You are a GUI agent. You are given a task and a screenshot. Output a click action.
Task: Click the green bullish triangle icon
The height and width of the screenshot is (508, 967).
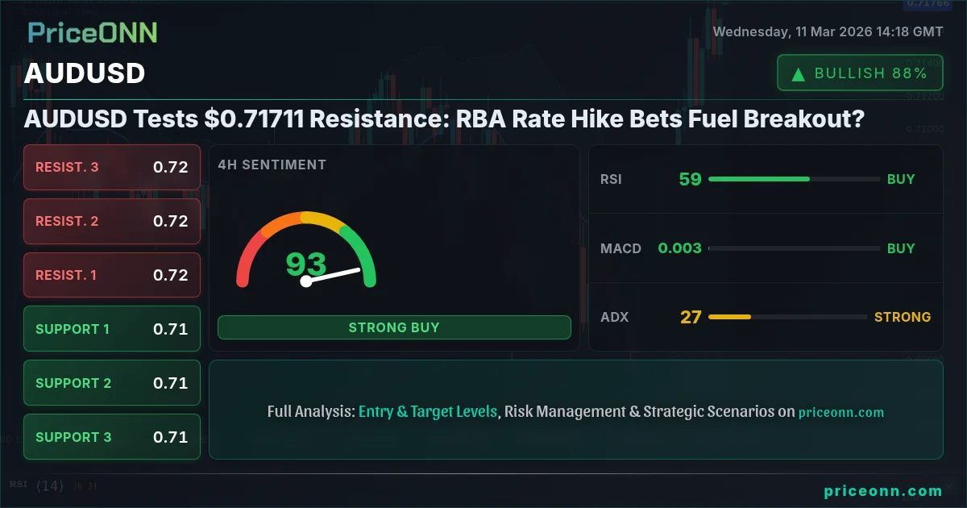click(799, 74)
